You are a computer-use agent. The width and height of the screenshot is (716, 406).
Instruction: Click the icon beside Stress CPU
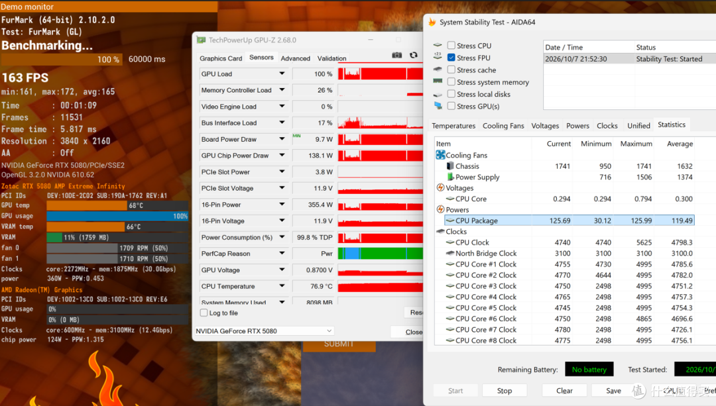click(438, 45)
